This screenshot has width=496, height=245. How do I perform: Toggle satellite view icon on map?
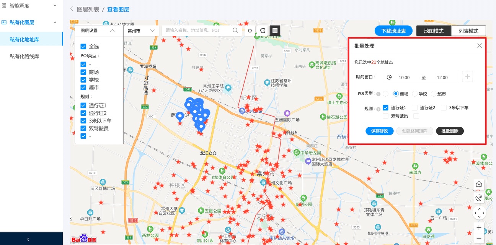click(x=479, y=198)
